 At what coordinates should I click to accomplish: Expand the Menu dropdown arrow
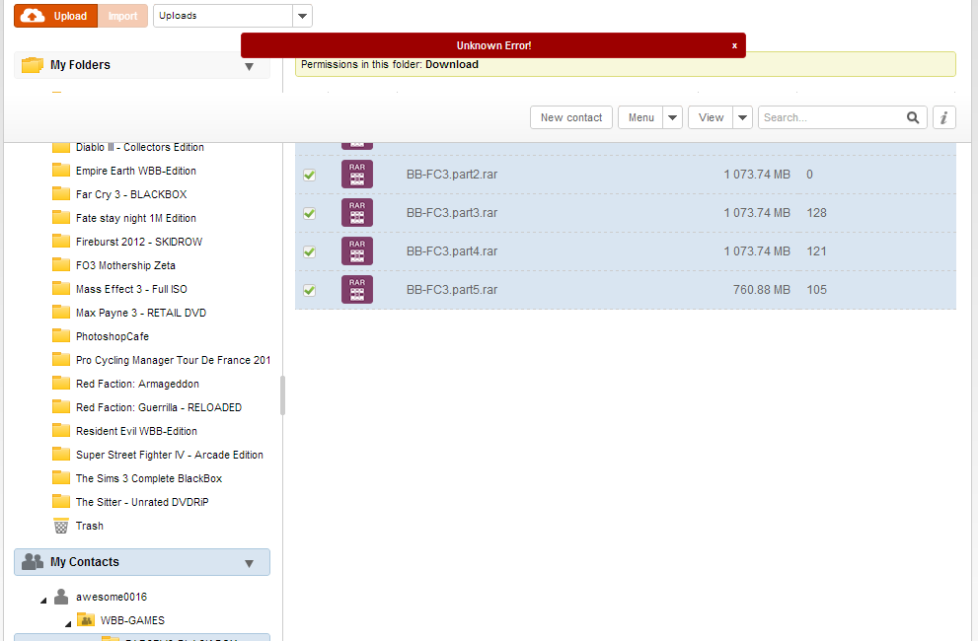672,117
